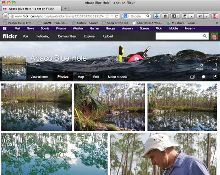Viewport: 220px width, 175px height.
Task: Reload page with the refresh icon
Action: click(117, 16)
